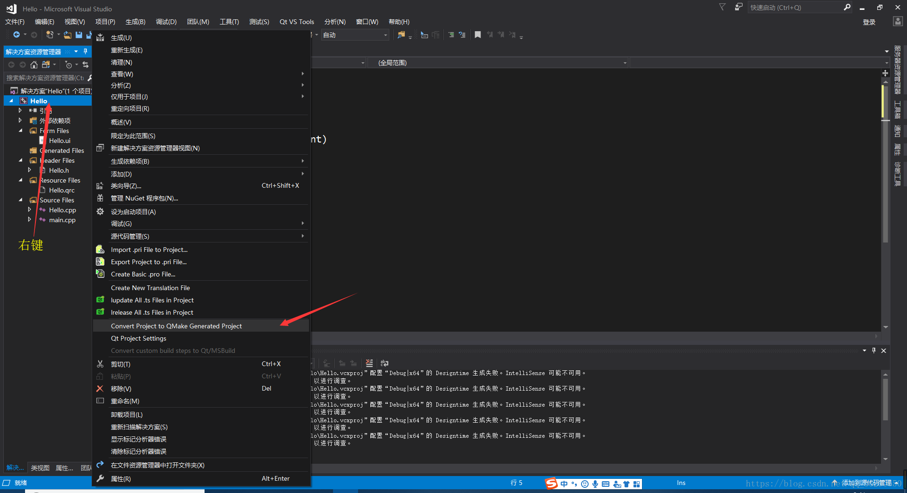Screen dimensions: 907x493
Task: Click the split editor icon above scrollbar
Action: coord(885,73)
